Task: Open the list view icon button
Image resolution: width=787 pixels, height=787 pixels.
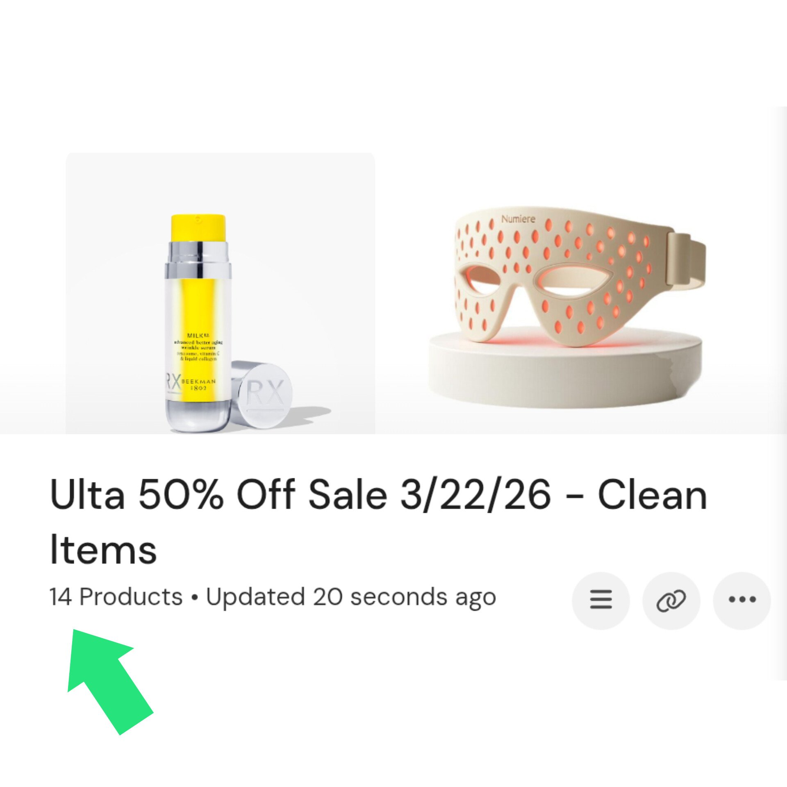Action: tap(600, 600)
